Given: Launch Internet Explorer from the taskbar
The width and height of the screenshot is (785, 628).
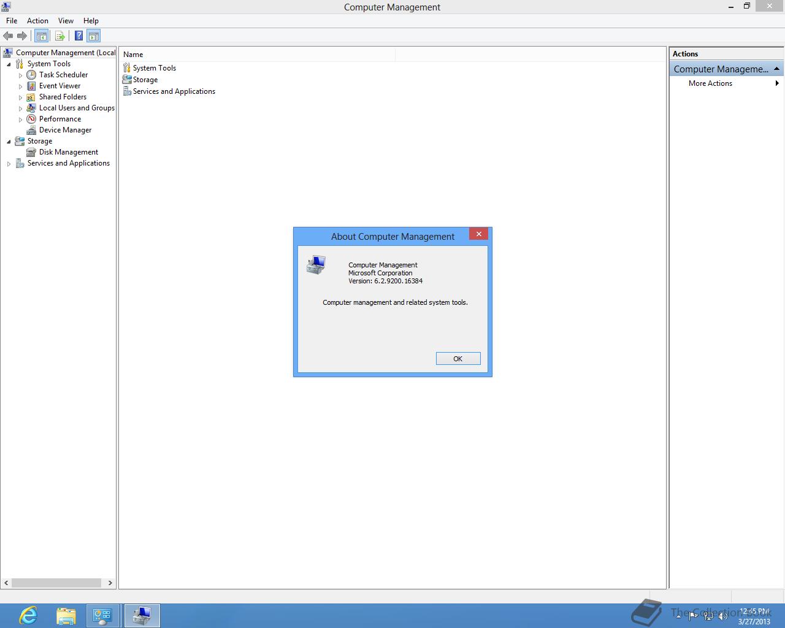Looking at the screenshot, I should (x=28, y=615).
